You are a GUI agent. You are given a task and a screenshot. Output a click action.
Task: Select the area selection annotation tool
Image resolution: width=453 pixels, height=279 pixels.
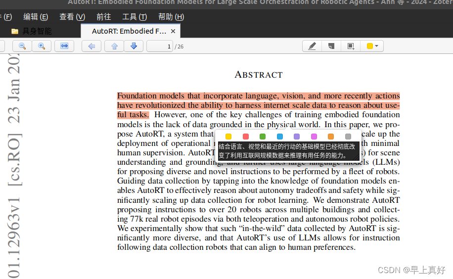pos(351,46)
